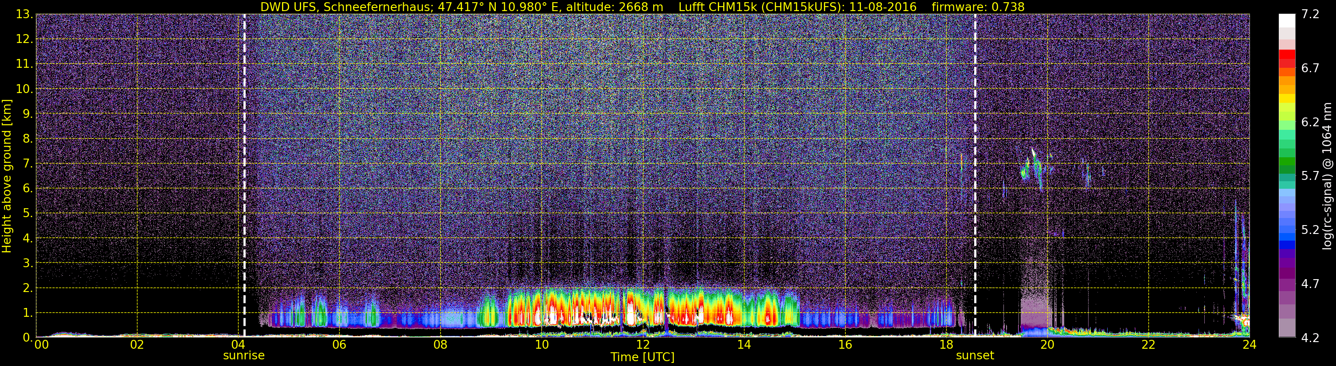Click height axis tick label '10.'
Viewport: 1336px width, 366px height.
coord(24,89)
